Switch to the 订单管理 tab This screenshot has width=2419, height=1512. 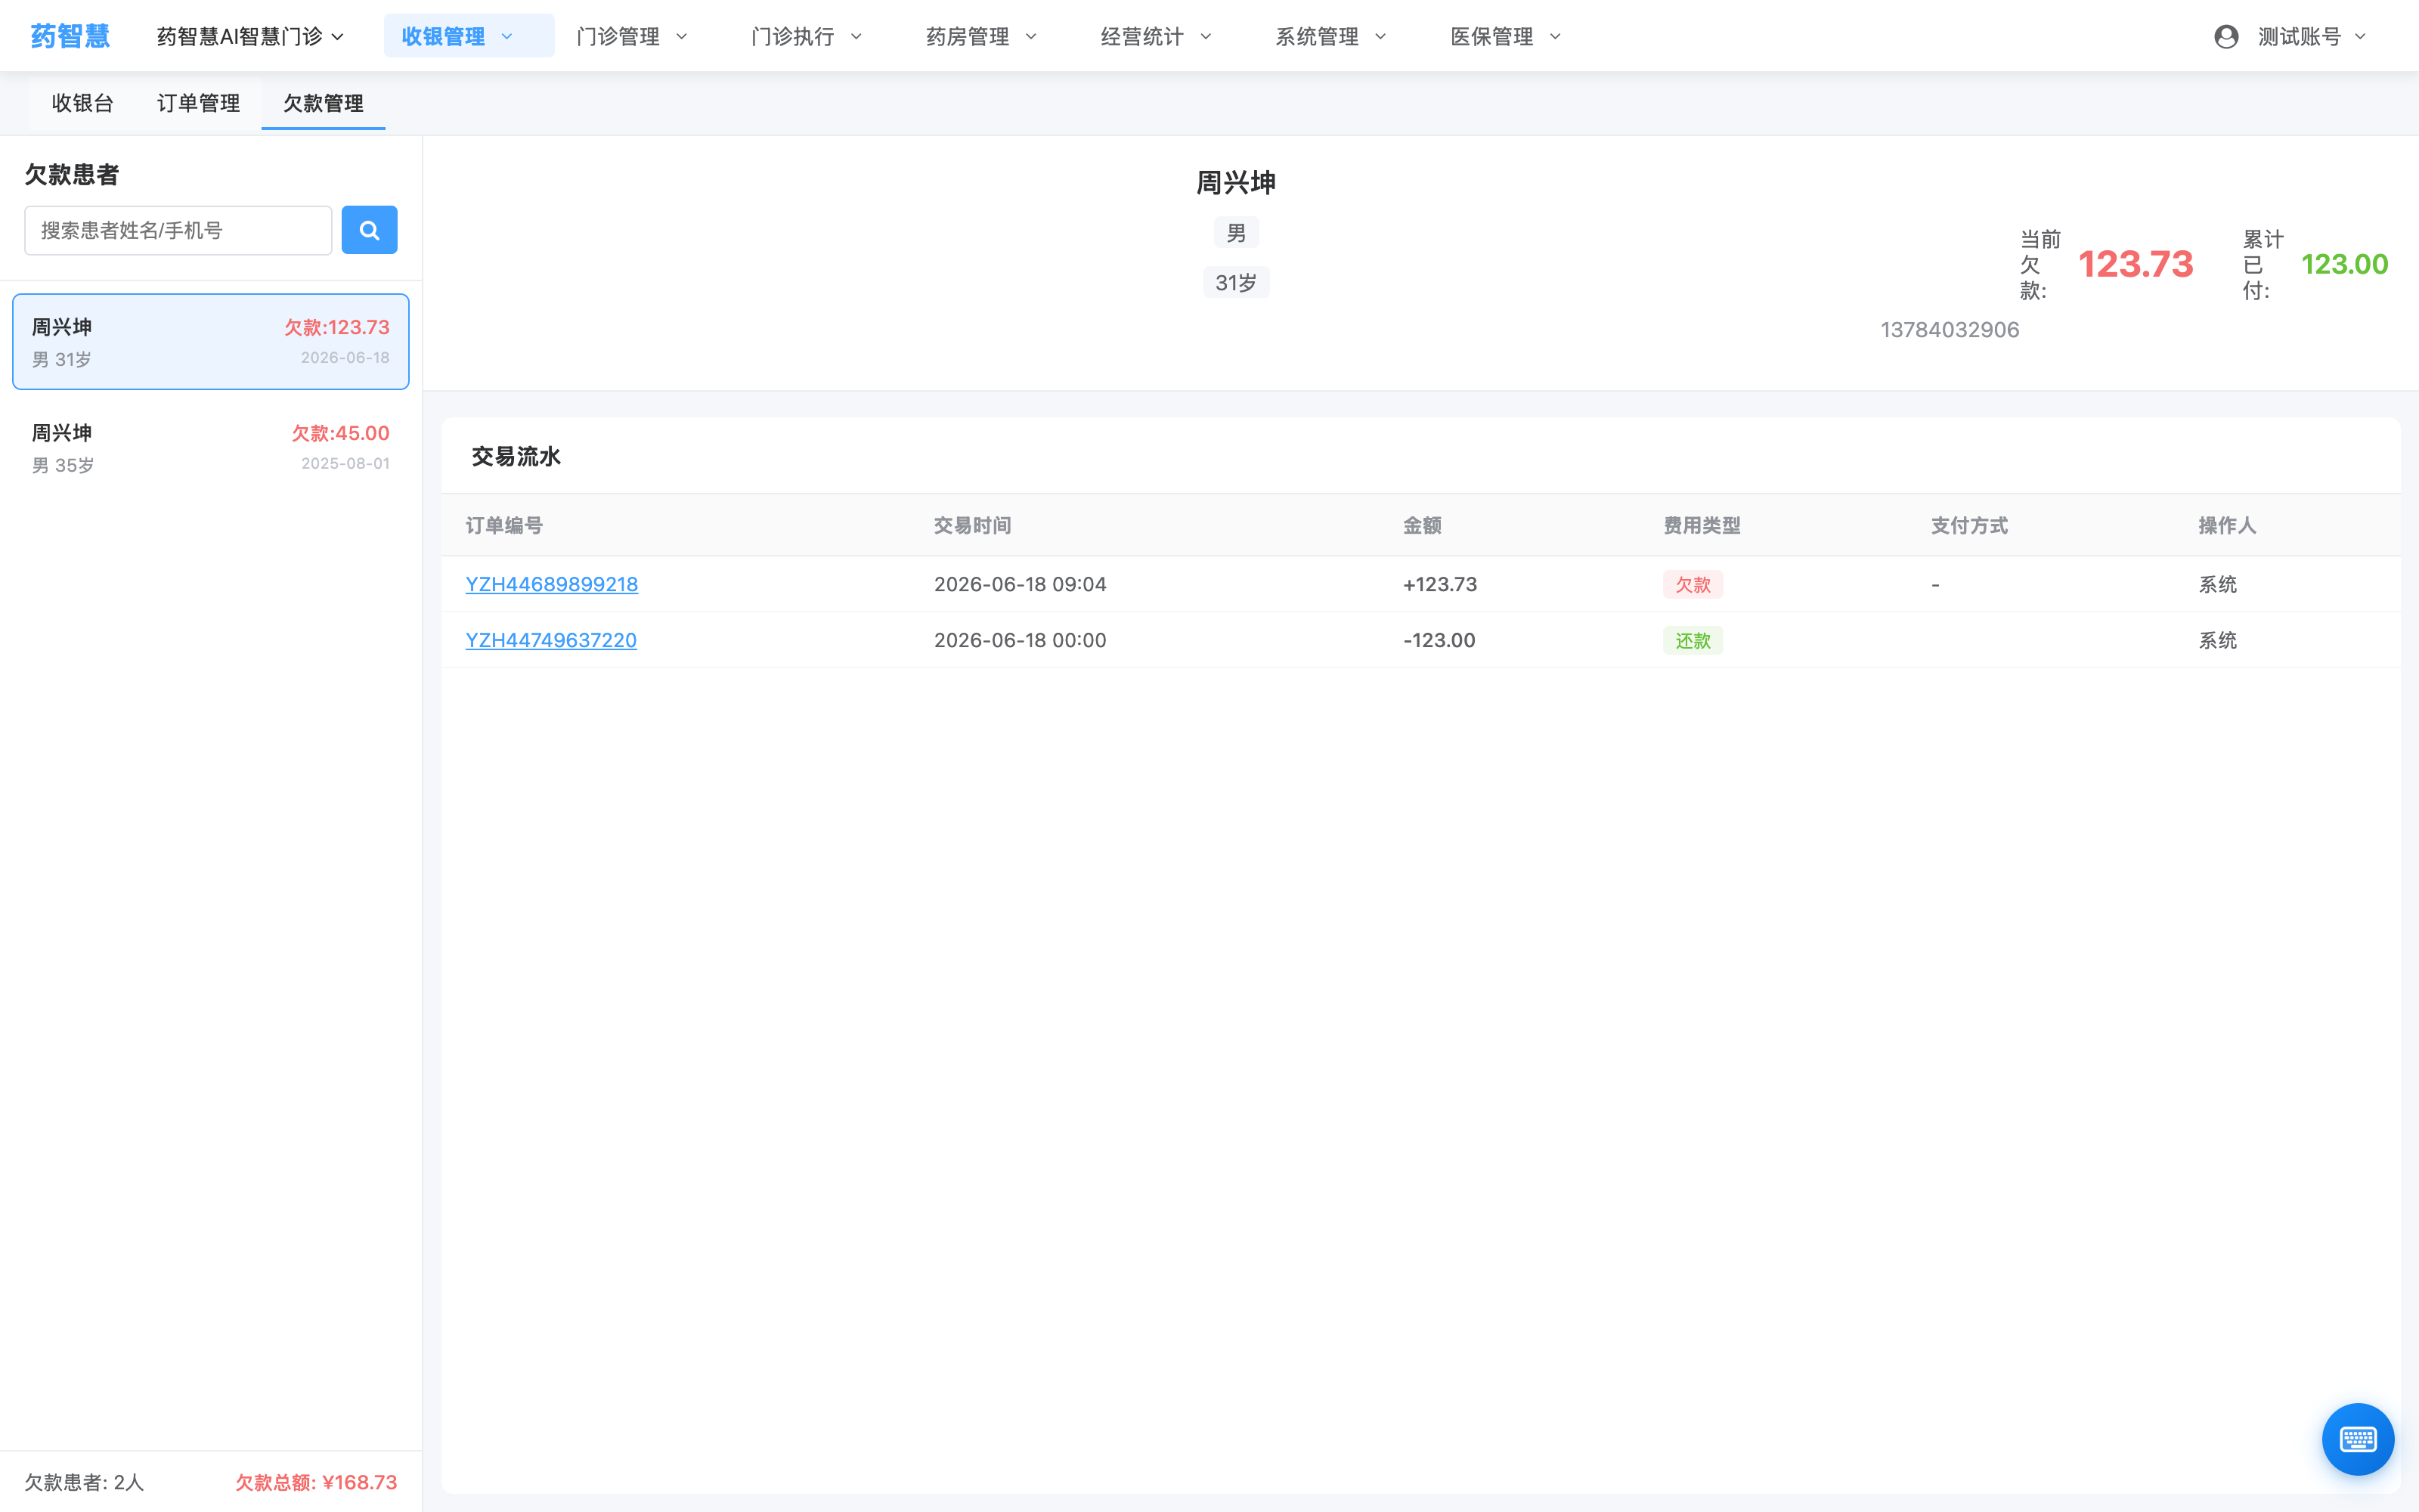(199, 103)
